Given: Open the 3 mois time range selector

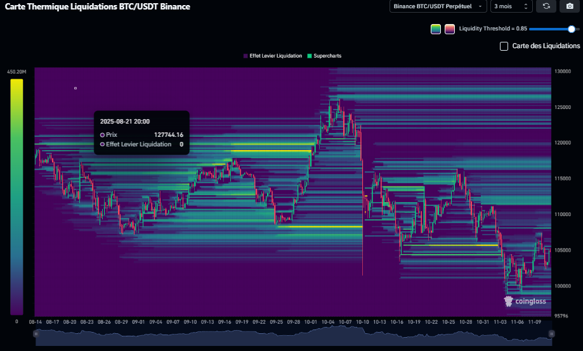Looking at the screenshot, I should click(511, 6).
